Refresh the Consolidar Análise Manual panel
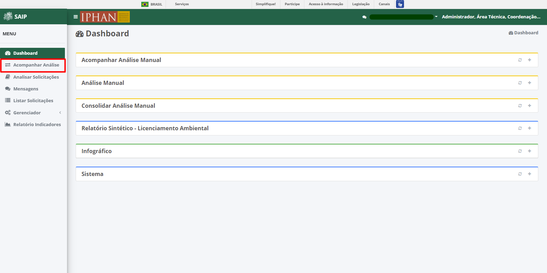The image size is (547, 273). (x=520, y=106)
